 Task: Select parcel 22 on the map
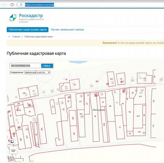click(x=59, y=139)
